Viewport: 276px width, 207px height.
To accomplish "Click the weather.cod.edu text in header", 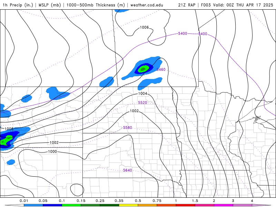I will pos(147,5).
